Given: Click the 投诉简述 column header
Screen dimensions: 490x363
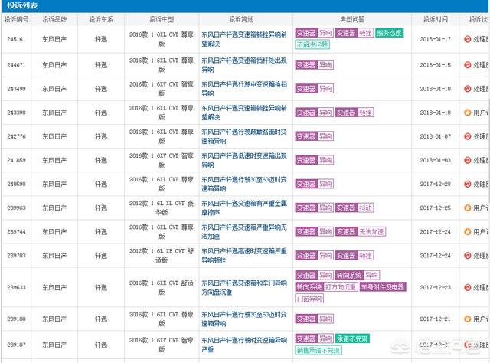Looking at the screenshot, I should pos(241,19).
